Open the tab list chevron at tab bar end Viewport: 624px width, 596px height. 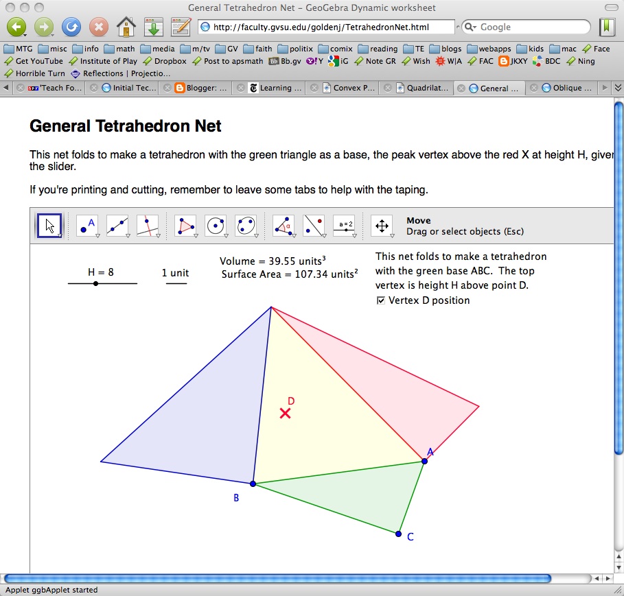click(x=618, y=88)
